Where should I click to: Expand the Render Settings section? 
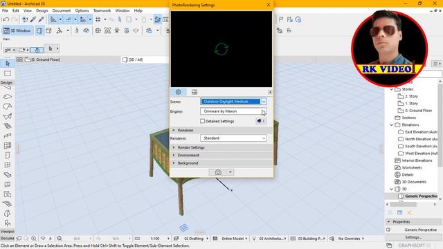[x=221, y=147]
